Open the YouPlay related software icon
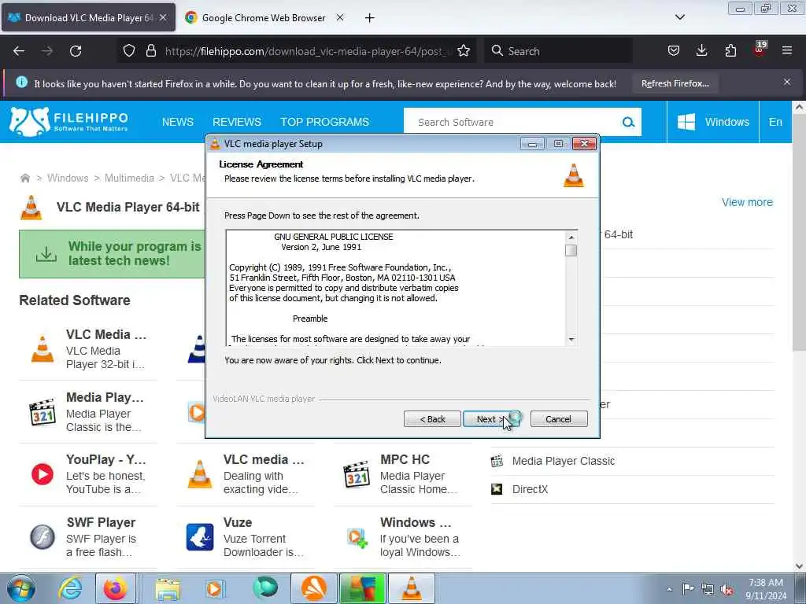 pyautogui.click(x=43, y=474)
